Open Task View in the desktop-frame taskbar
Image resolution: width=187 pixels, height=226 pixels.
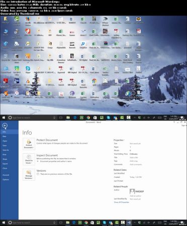61,118
